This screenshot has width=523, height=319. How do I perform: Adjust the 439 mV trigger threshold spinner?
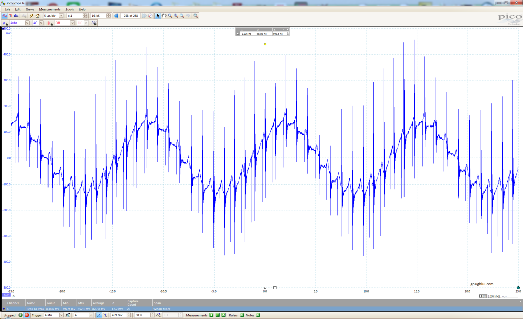coord(128,315)
